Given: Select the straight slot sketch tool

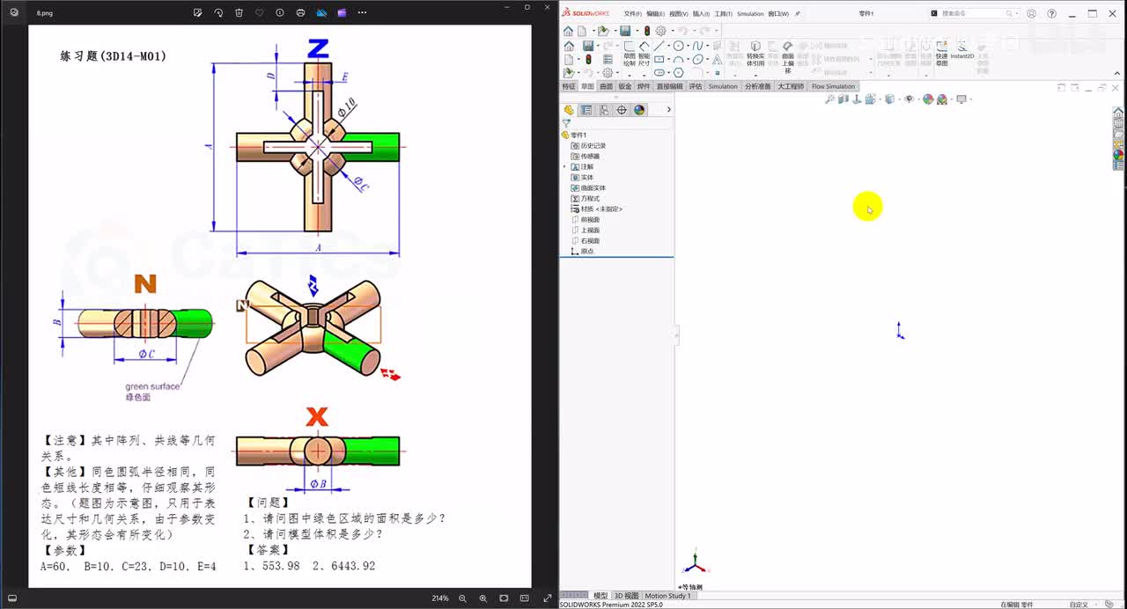Looking at the screenshot, I should pyautogui.click(x=659, y=73).
